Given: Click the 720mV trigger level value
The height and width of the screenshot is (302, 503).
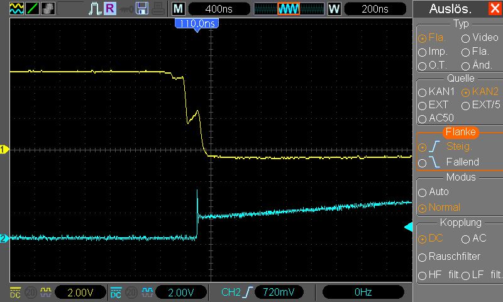Looking at the screenshot, I should click(279, 292).
